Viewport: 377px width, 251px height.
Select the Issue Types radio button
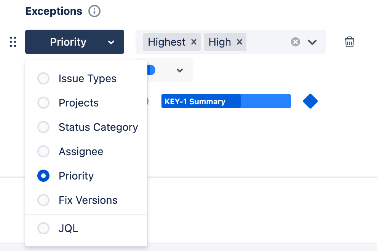click(x=43, y=78)
